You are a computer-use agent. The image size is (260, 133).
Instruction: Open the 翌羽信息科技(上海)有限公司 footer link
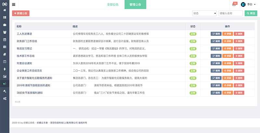point(64,123)
